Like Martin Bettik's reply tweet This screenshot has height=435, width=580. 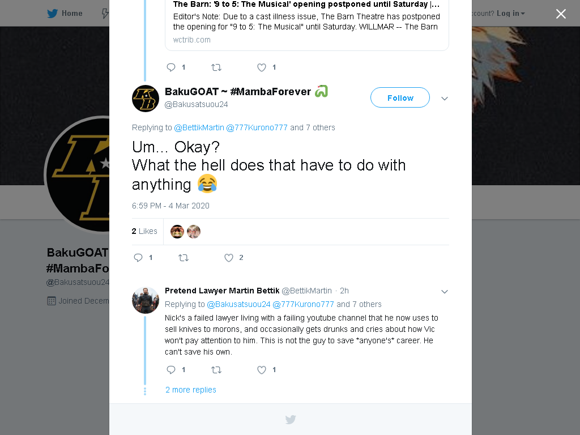pyautogui.click(x=262, y=370)
